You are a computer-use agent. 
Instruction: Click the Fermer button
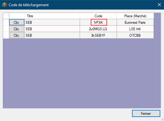tap(146, 114)
